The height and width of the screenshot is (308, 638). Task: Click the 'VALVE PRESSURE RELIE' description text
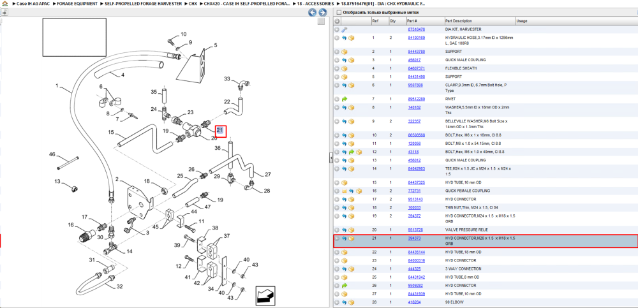(x=466, y=230)
